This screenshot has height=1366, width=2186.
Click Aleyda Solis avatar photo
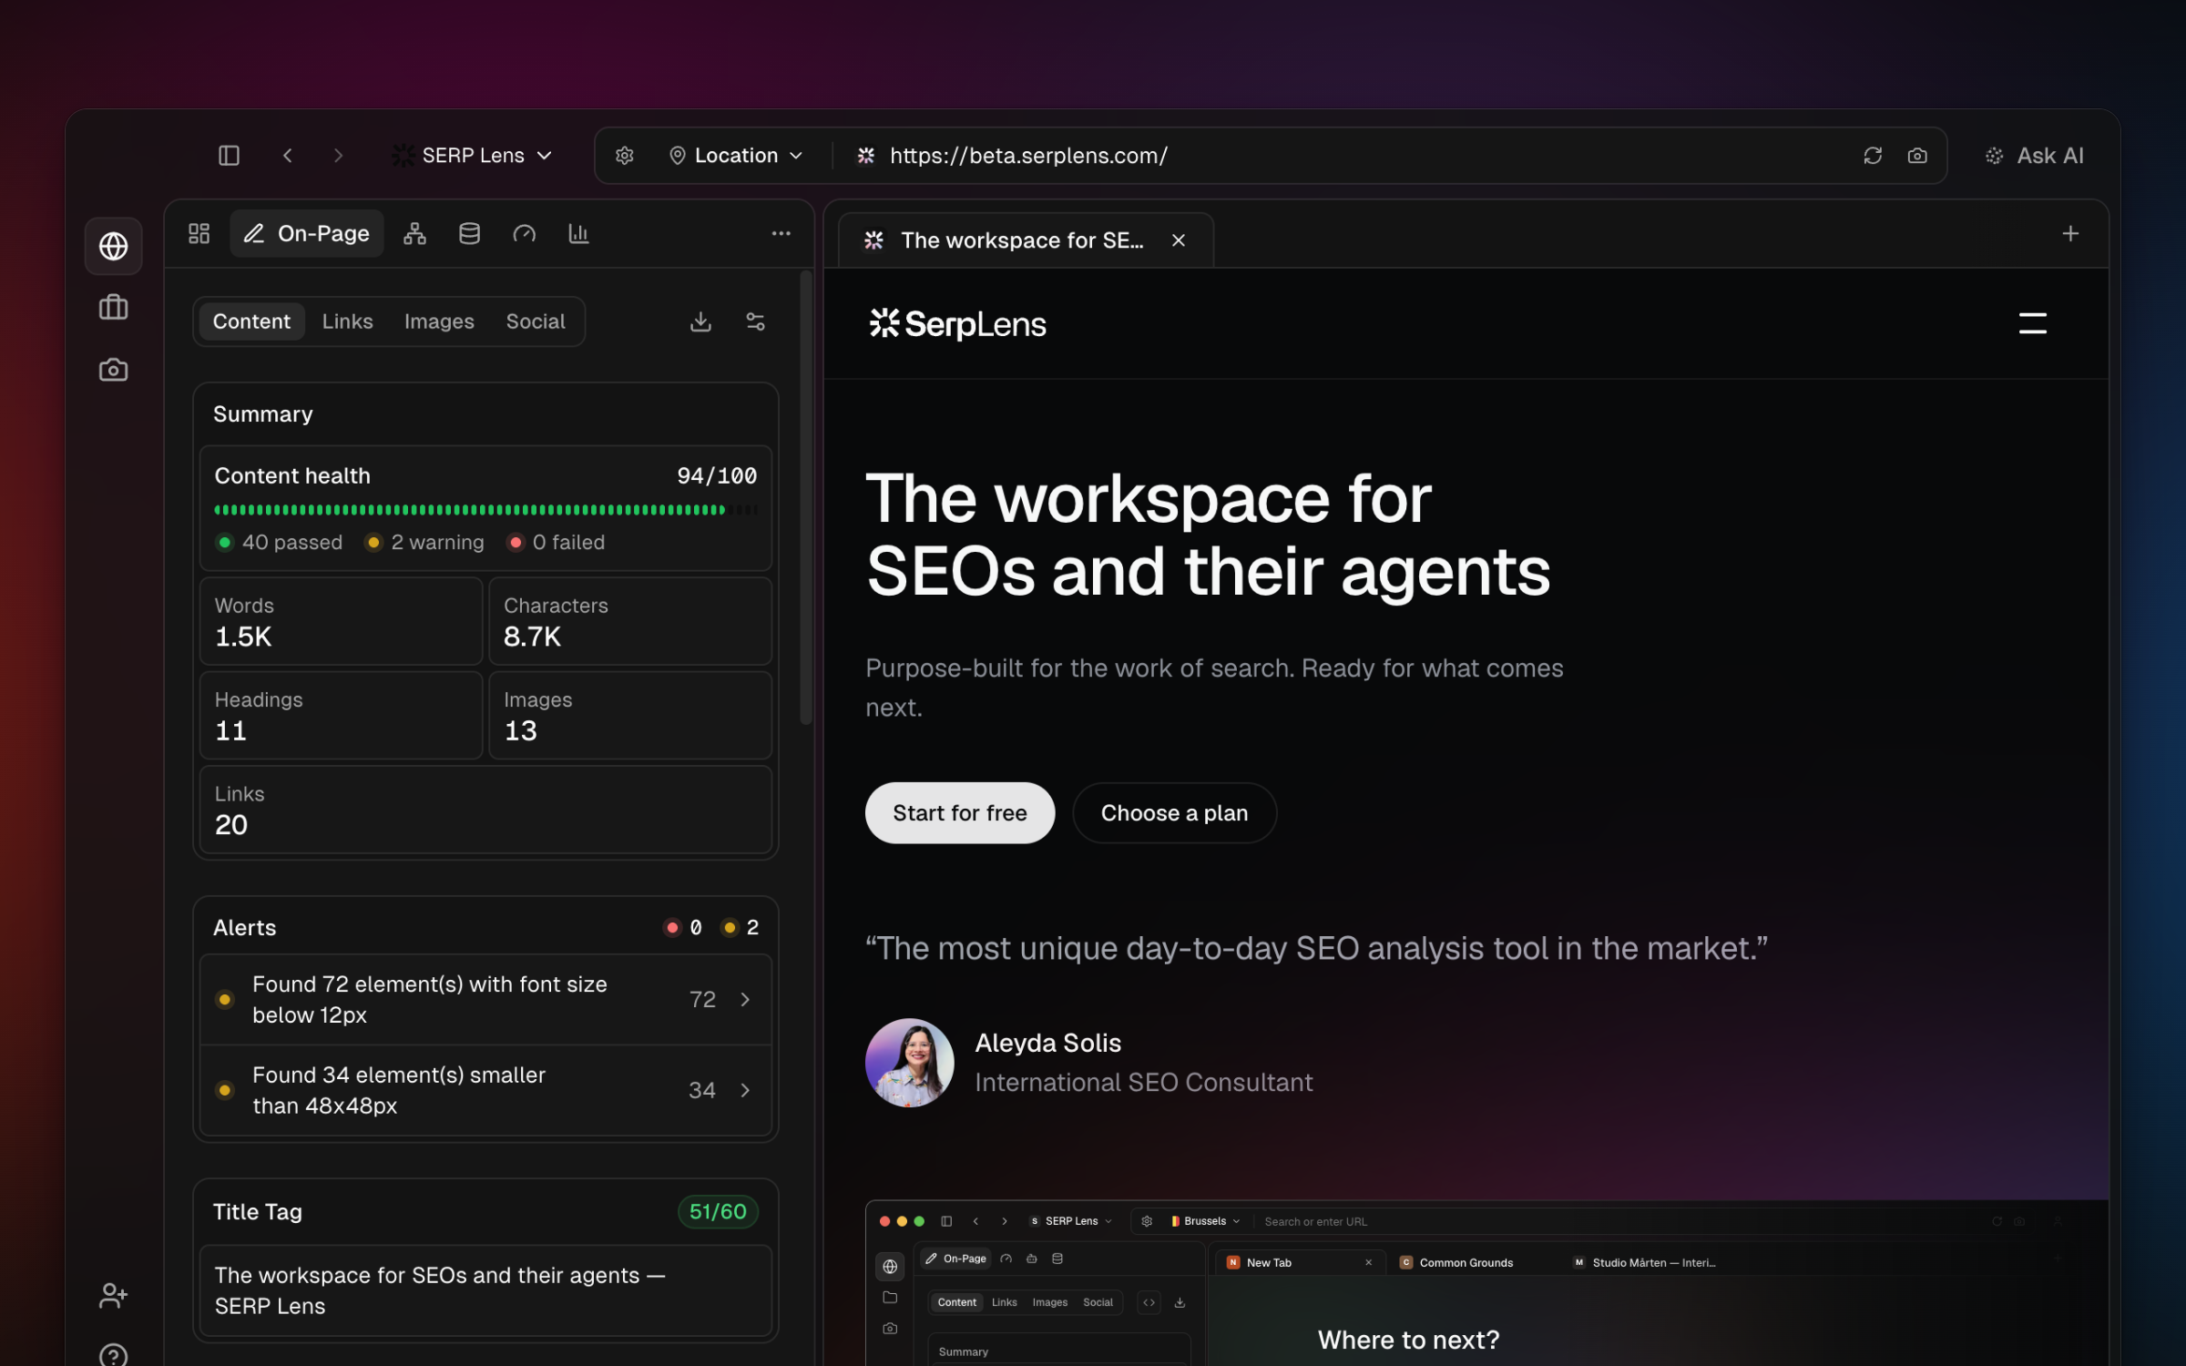(x=909, y=1063)
